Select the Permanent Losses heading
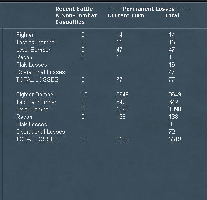Viewport: 207px width, 200px height. tap(148, 9)
